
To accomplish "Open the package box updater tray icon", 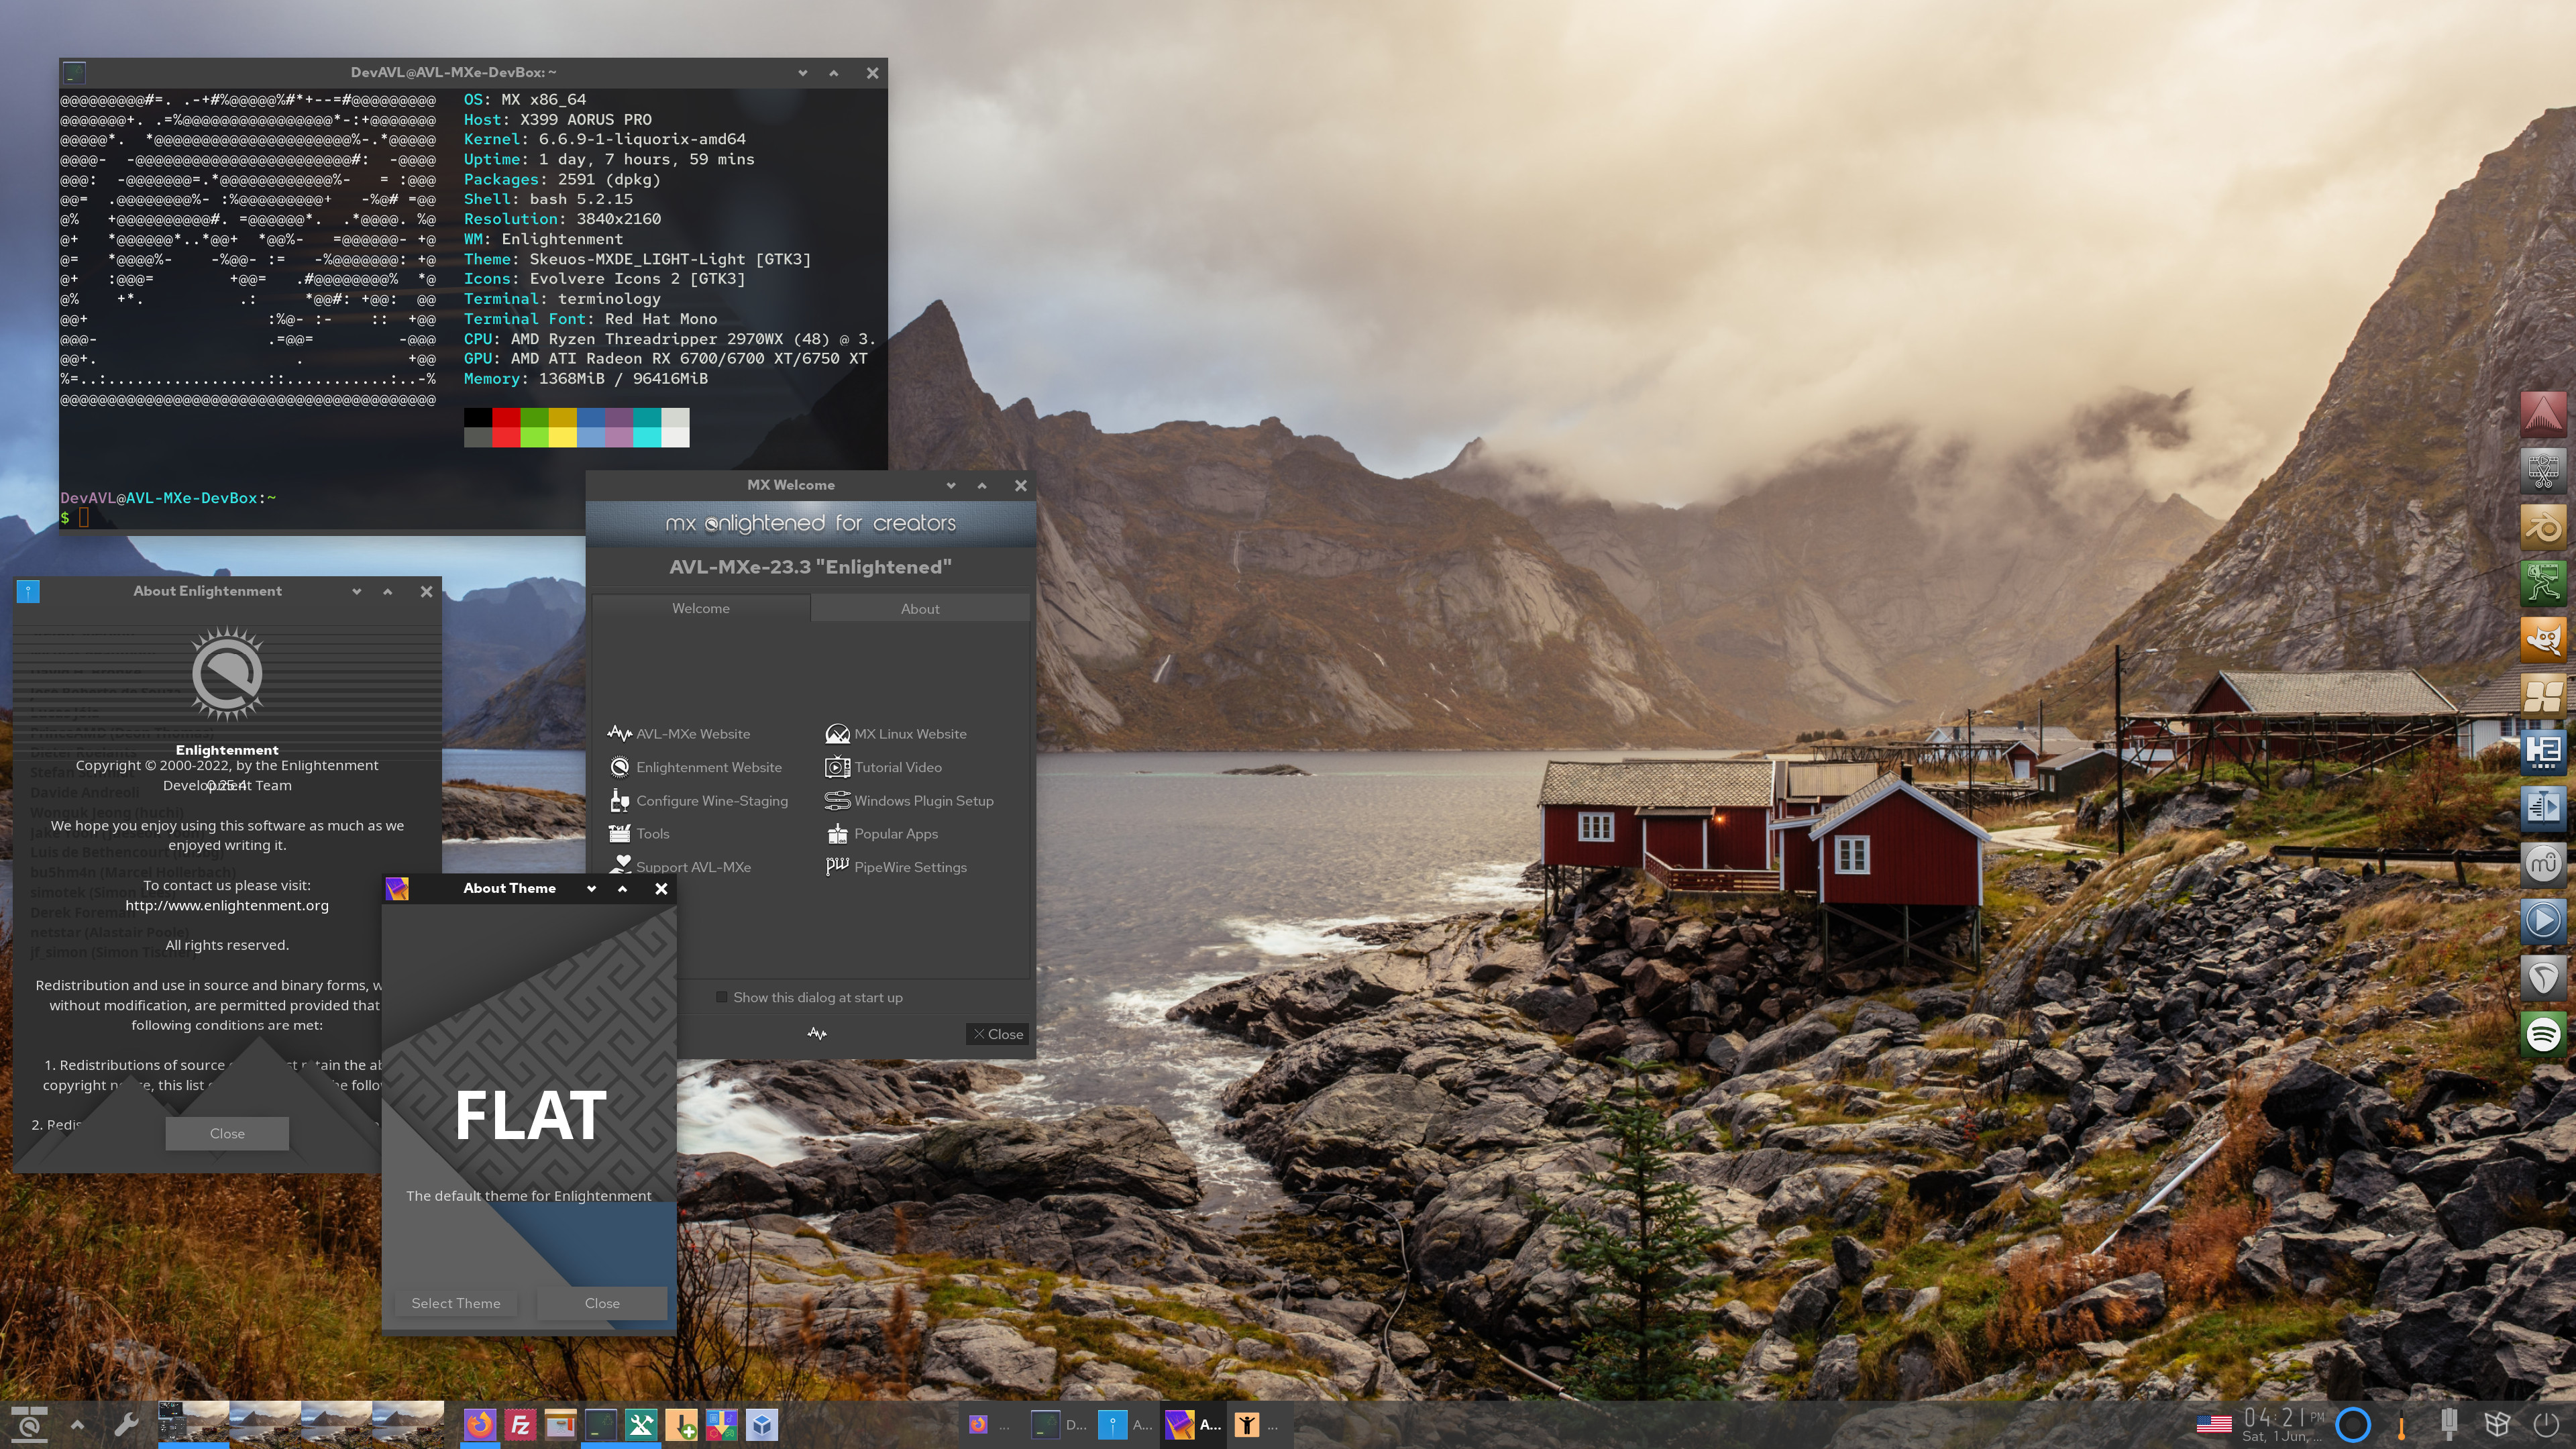I will pos(2497,1424).
